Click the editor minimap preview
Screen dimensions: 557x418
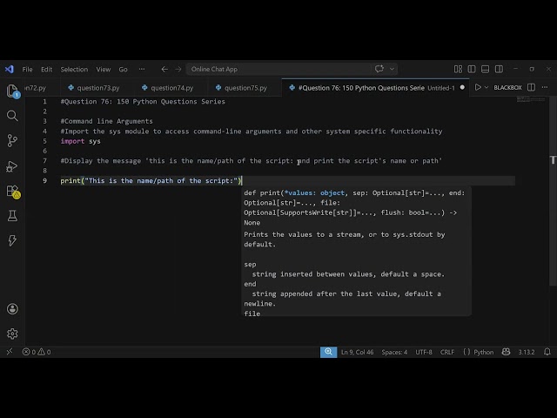(531, 99)
